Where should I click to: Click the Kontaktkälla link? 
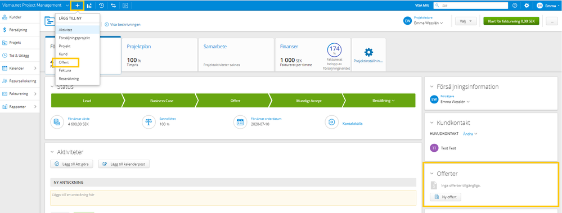point(353,123)
